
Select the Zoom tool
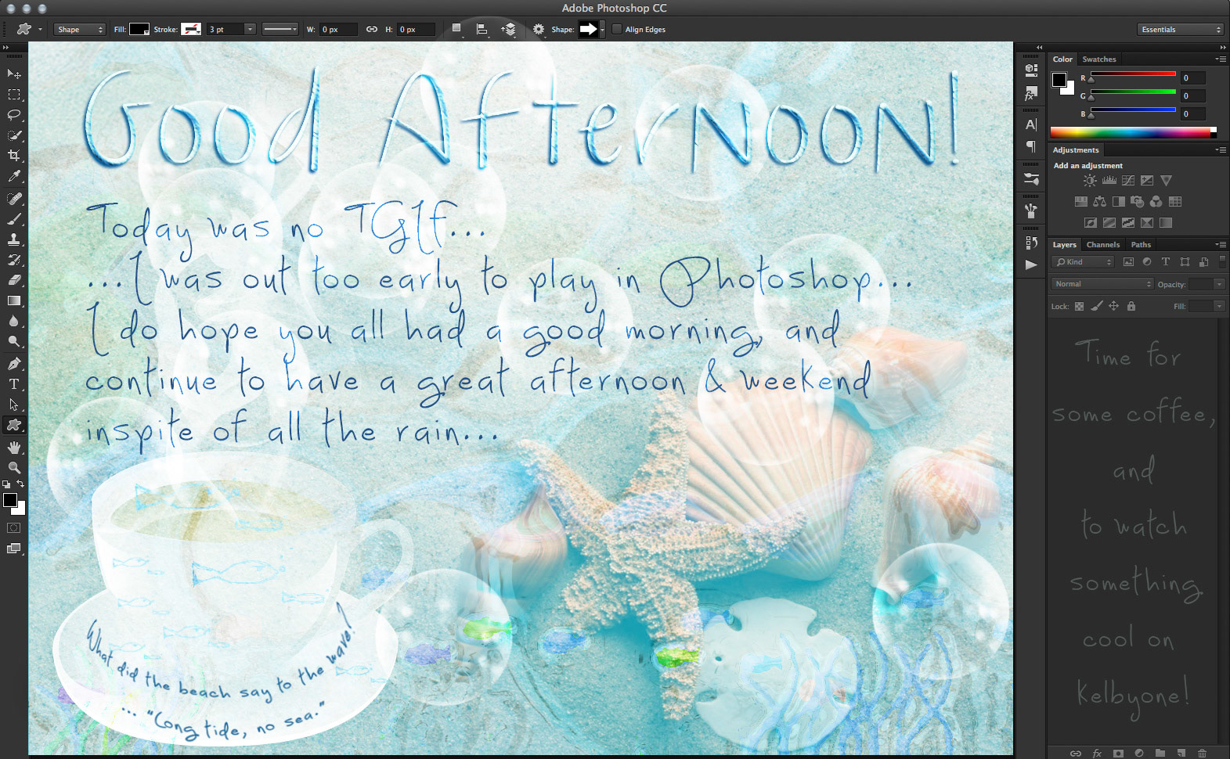14,468
